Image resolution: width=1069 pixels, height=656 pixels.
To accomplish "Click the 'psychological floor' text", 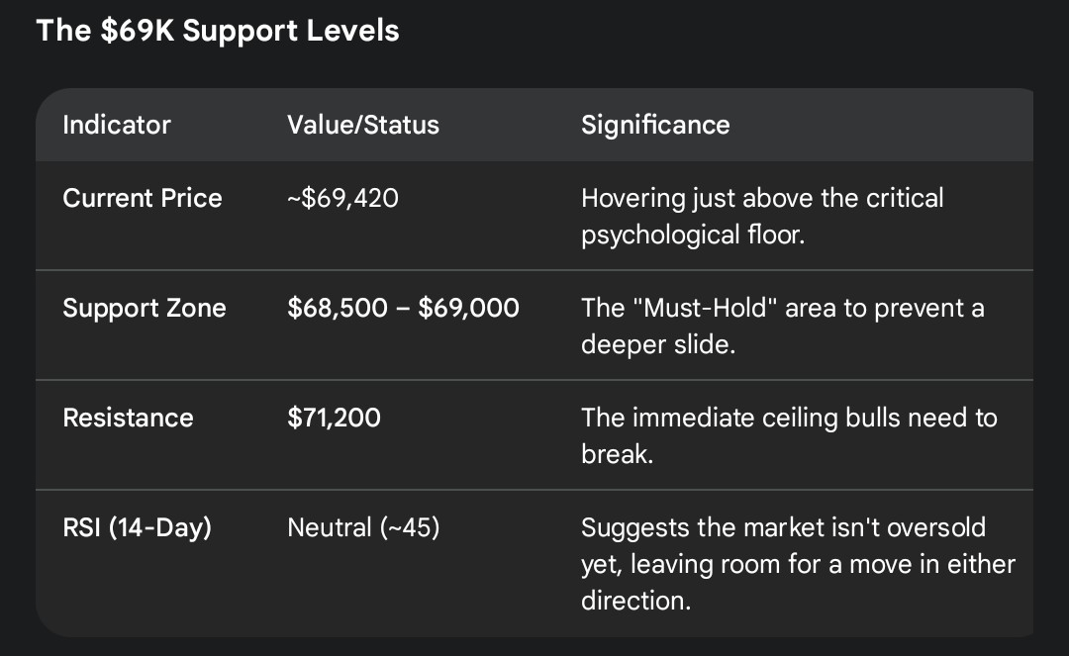I will click(x=692, y=235).
